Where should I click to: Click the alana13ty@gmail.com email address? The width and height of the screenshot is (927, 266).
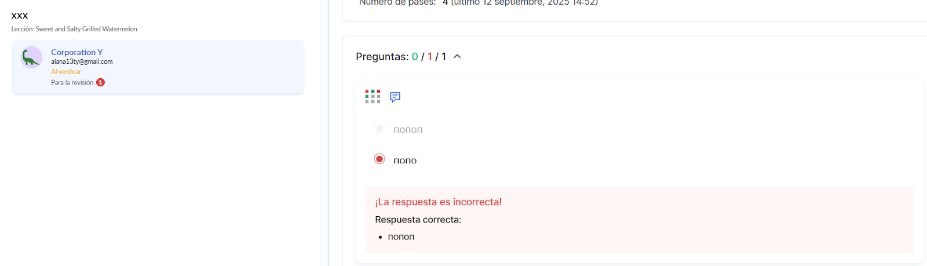pos(82,61)
